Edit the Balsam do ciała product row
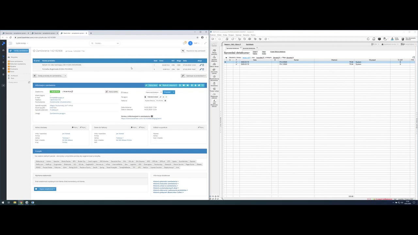 point(201,65)
